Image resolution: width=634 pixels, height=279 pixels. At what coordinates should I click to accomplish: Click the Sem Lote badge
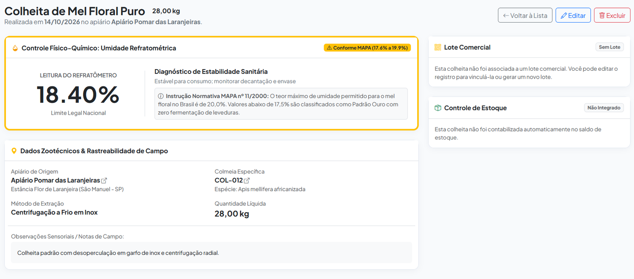pos(609,47)
